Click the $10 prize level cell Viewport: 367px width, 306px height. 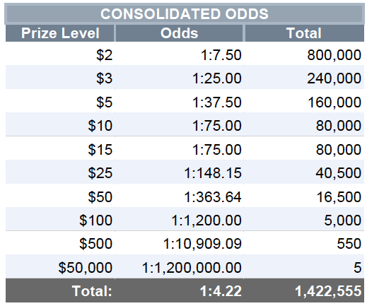pos(60,124)
